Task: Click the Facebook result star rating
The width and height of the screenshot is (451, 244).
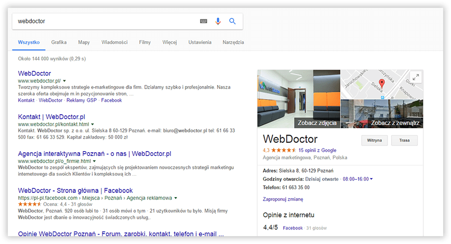Action: (30, 204)
